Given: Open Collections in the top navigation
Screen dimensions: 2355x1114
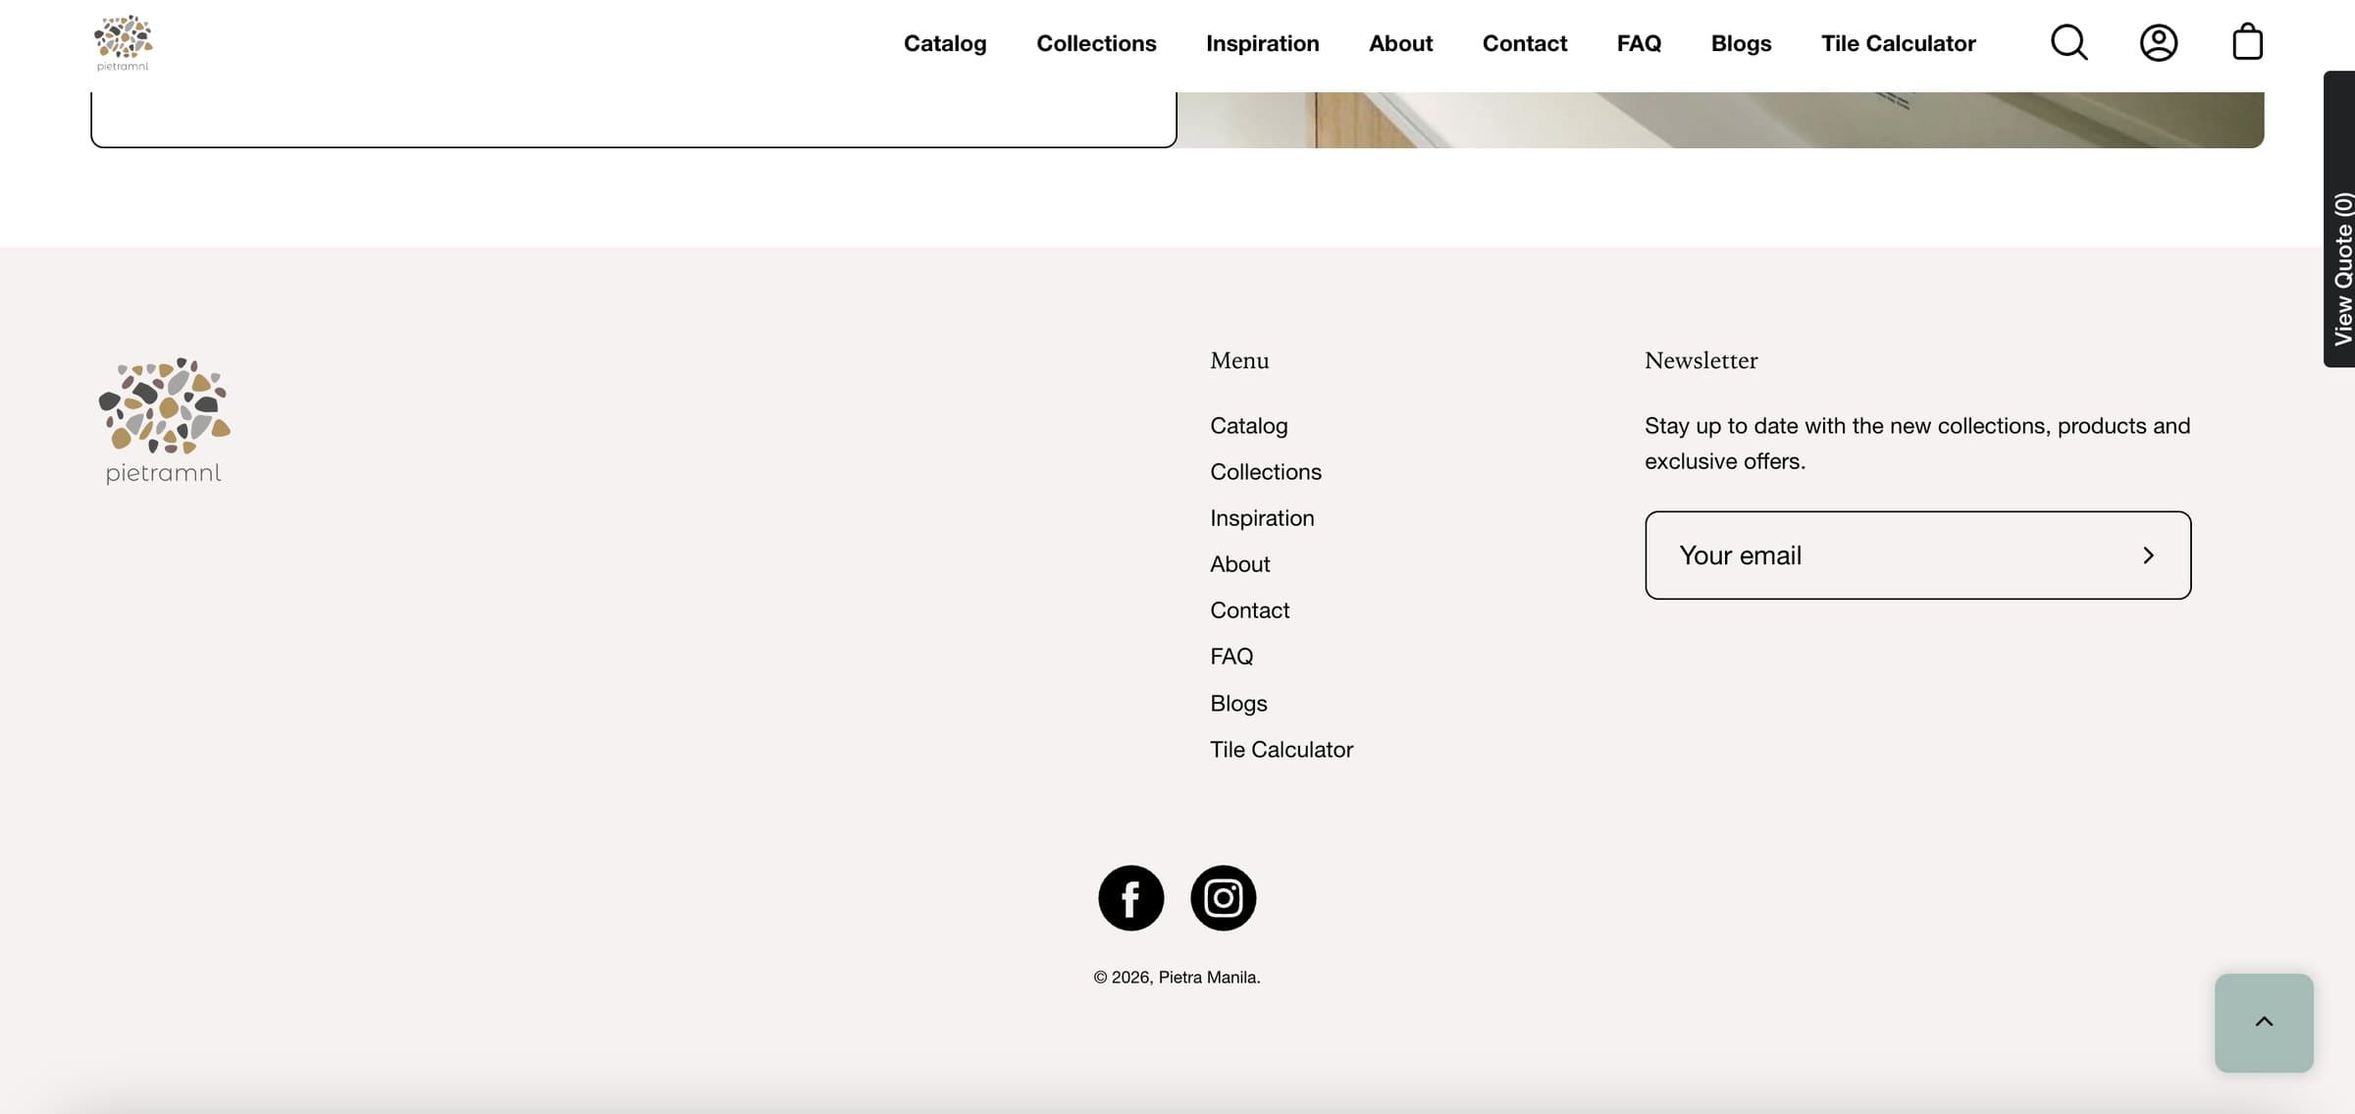Looking at the screenshot, I should tap(1096, 43).
